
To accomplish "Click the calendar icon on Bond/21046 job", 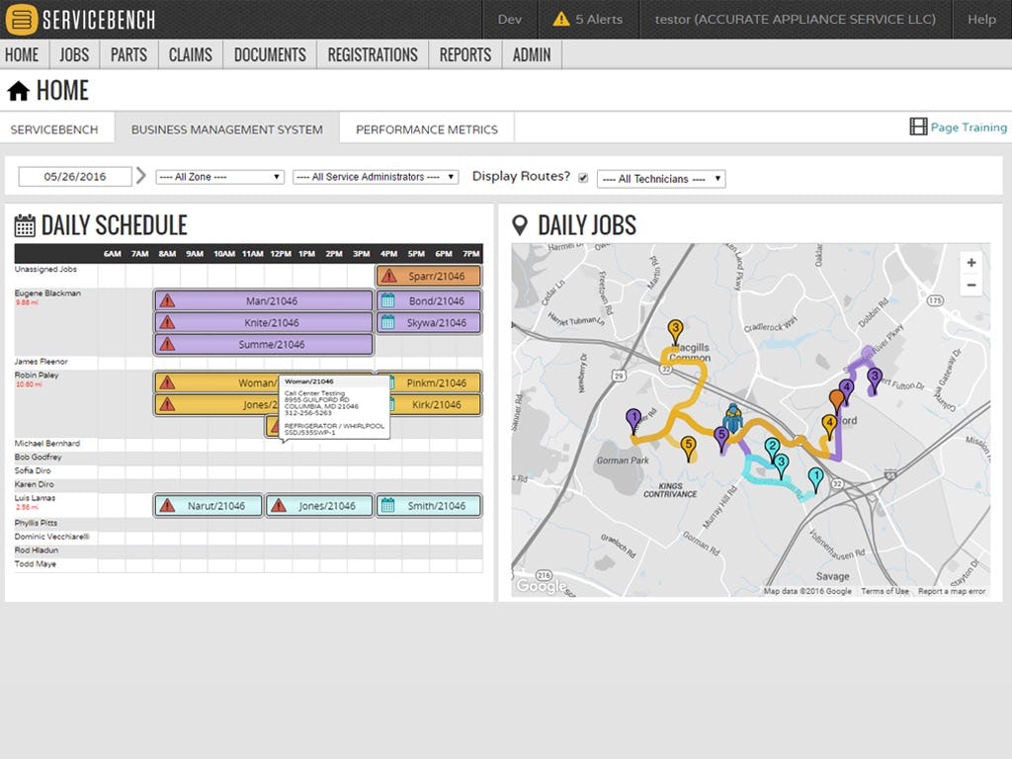I will [x=387, y=300].
